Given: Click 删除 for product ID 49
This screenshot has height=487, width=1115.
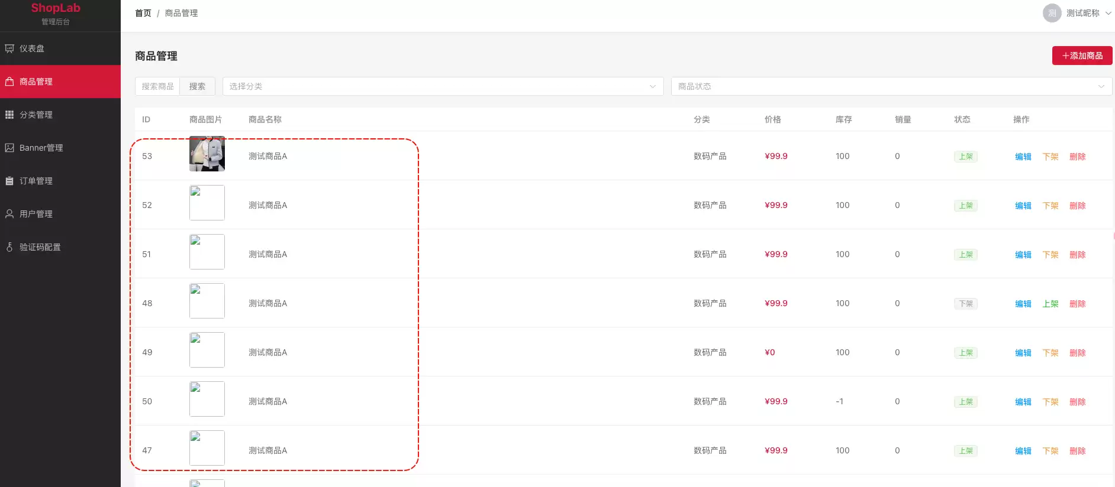Looking at the screenshot, I should pyautogui.click(x=1078, y=353).
